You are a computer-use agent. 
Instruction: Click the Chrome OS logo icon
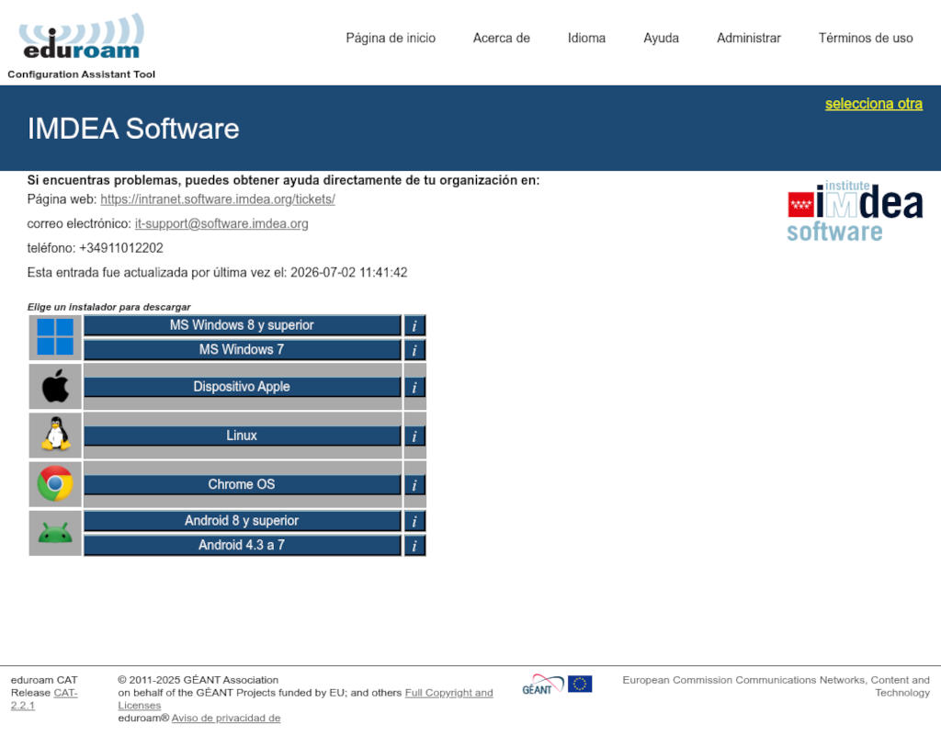pos(55,483)
